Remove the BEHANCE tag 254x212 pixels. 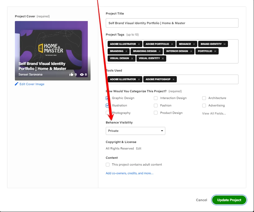(x=194, y=44)
